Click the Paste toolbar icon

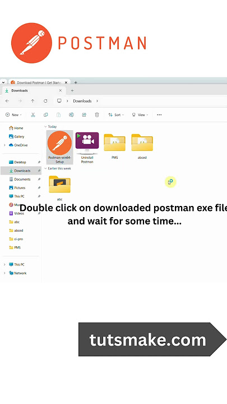[58, 115]
